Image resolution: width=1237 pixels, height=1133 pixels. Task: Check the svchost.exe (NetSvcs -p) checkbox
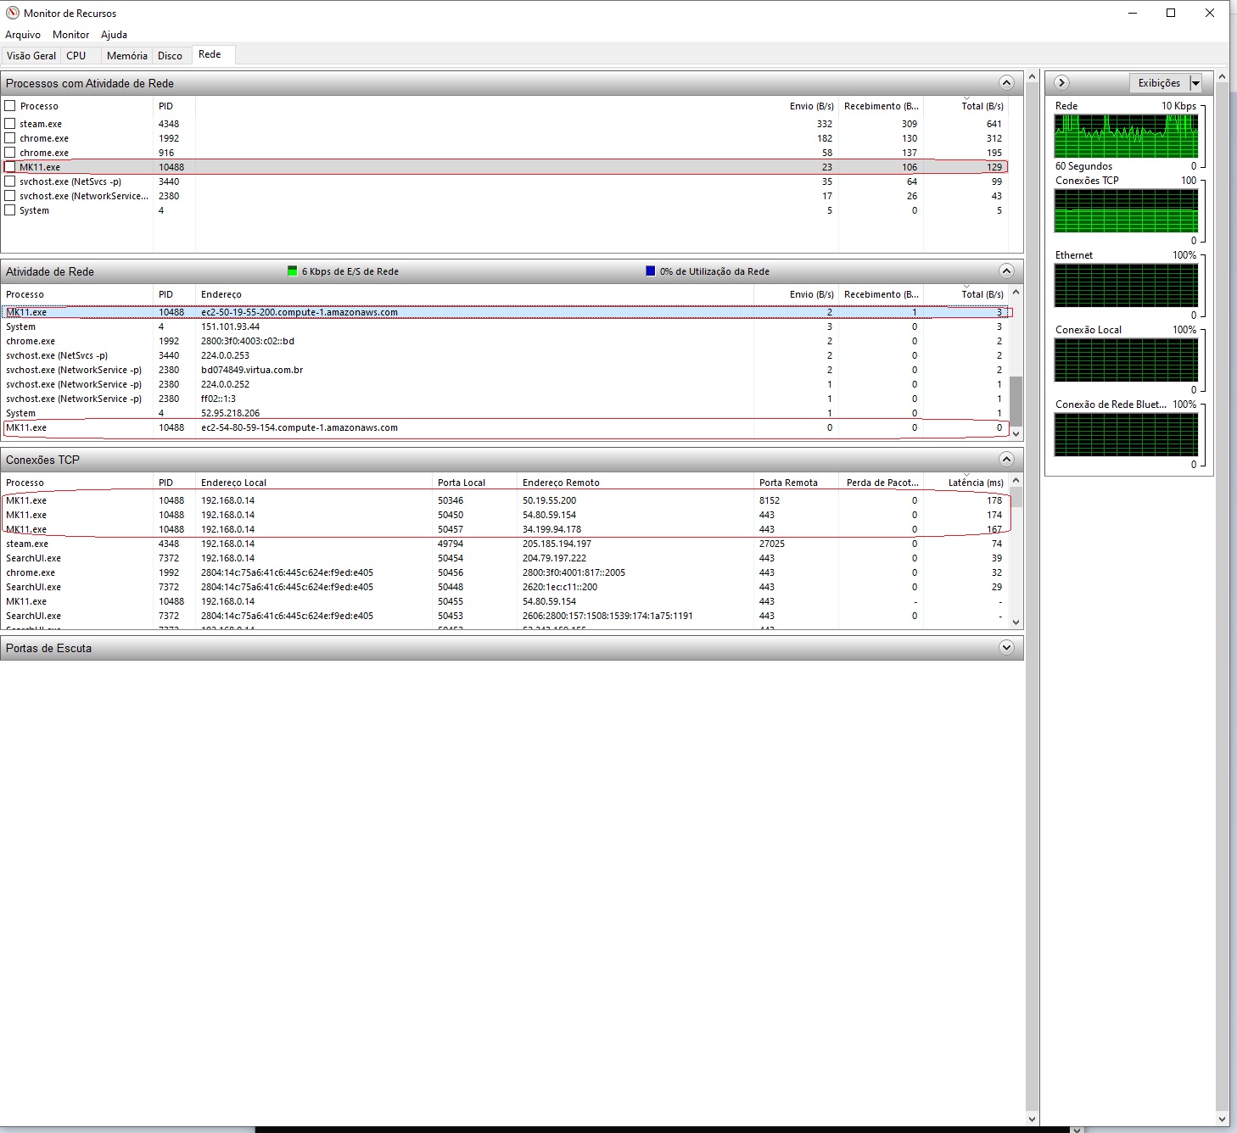10,181
